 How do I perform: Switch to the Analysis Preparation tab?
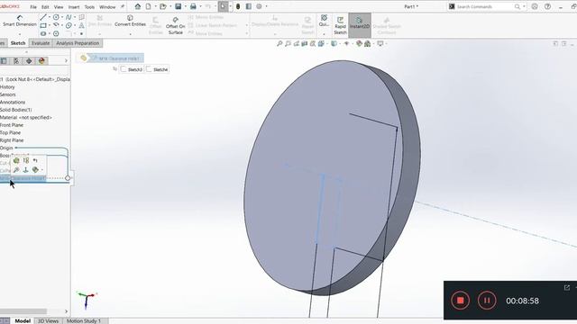(78, 43)
